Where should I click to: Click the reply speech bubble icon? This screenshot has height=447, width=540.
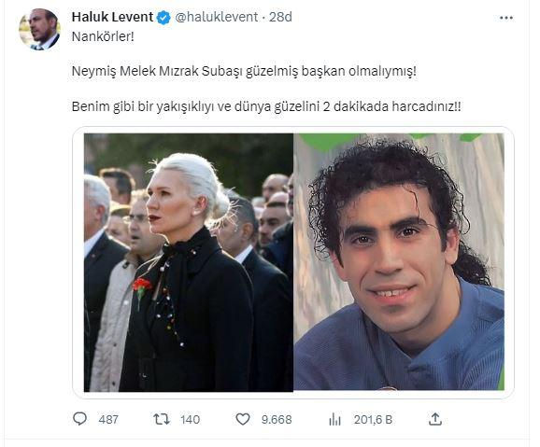coord(80,419)
